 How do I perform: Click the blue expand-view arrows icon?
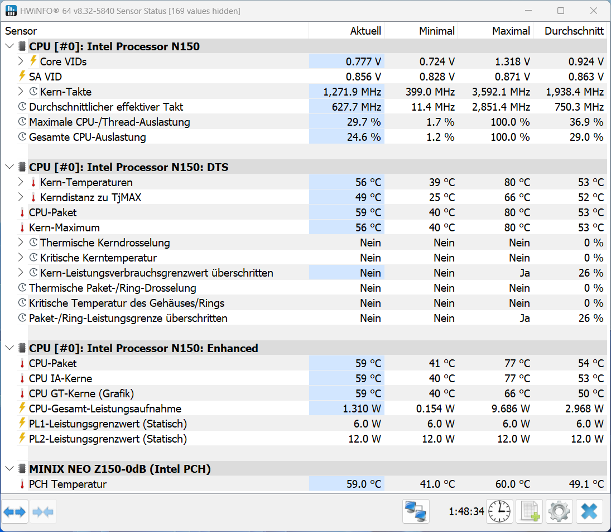pyautogui.click(x=15, y=511)
